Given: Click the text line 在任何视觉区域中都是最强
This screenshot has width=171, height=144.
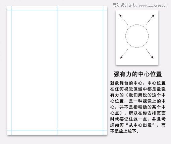Looking at the screenshot, I should point(138,89).
